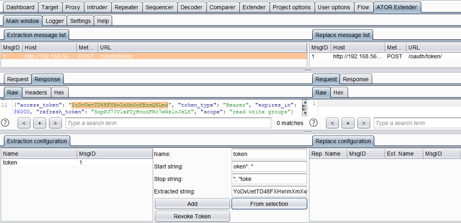
Task: Click previous match arrow in replace message pane
Action: [332, 123]
